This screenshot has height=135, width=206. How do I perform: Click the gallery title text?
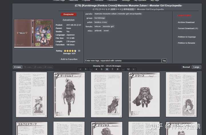pos(128,6)
